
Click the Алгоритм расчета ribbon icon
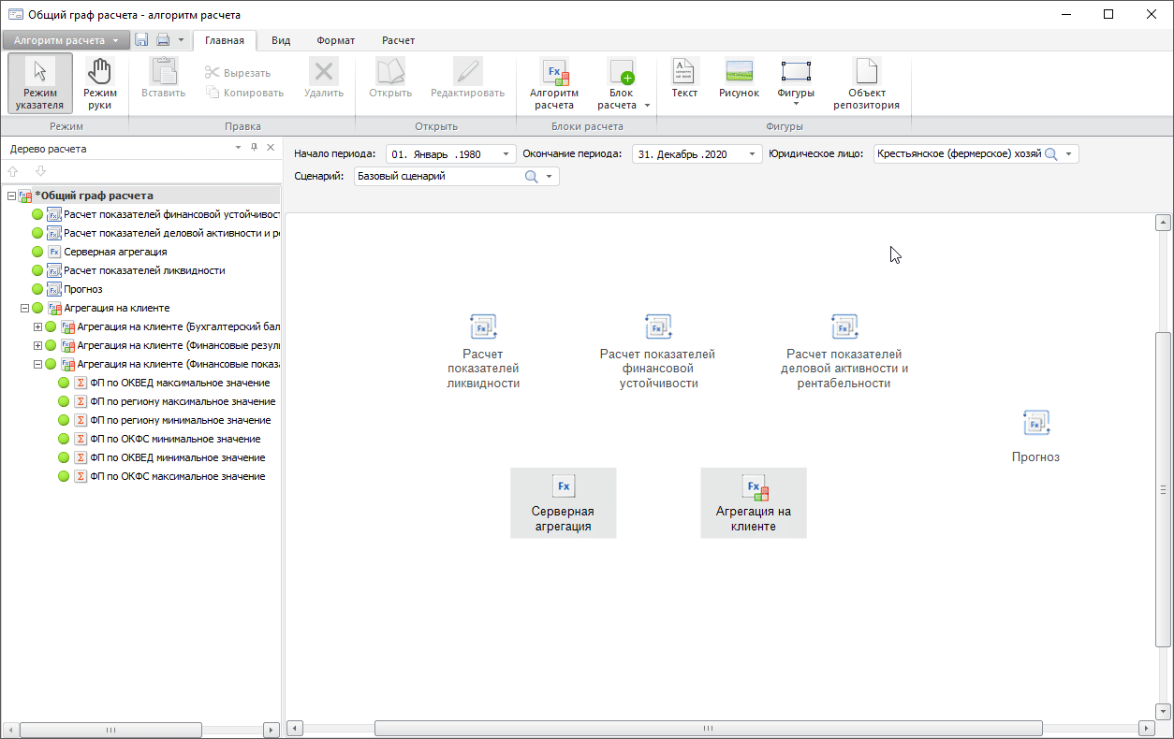pyautogui.click(x=553, y=83)
